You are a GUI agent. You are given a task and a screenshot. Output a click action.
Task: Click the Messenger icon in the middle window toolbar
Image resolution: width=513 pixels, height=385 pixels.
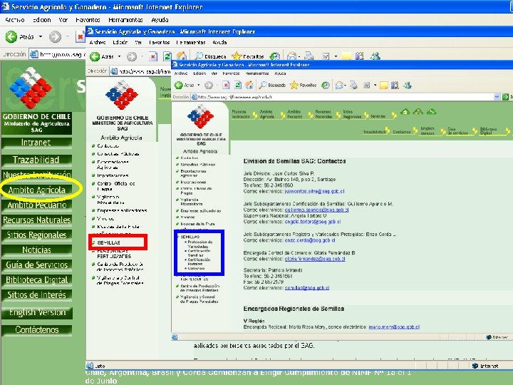(375, 56)
